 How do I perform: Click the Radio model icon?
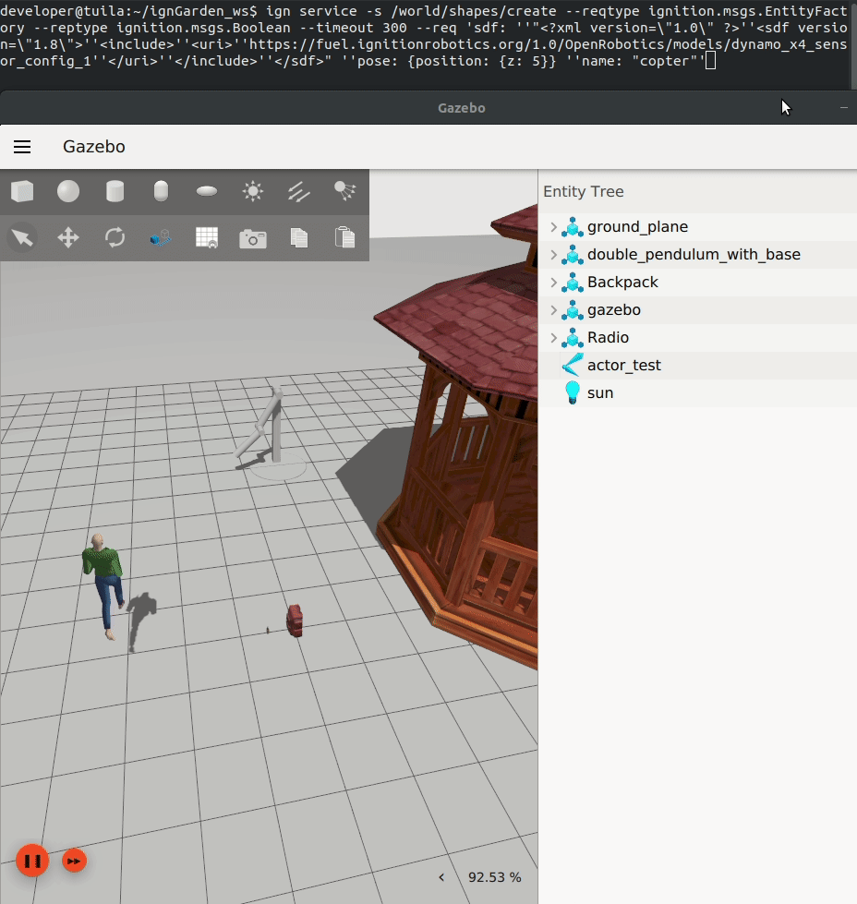pyautogui.click(x=572, y=337)
